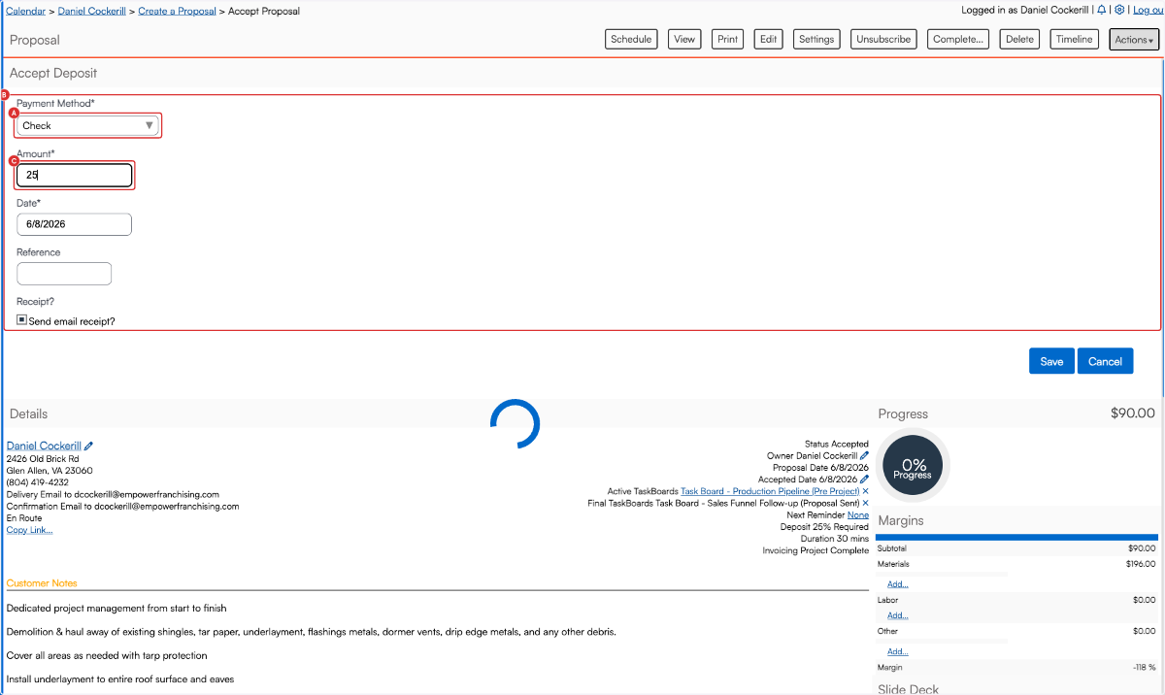
Task: Click the phone number (804) 419-4232
Action: (38, 482)
